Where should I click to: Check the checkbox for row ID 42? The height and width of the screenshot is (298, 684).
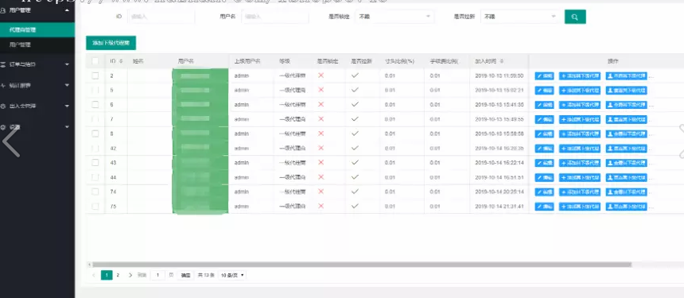click(x=95, y=148)
